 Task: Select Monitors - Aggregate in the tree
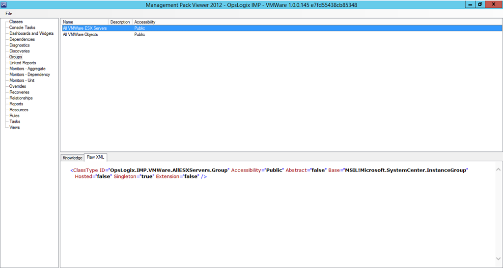[28, 69]
